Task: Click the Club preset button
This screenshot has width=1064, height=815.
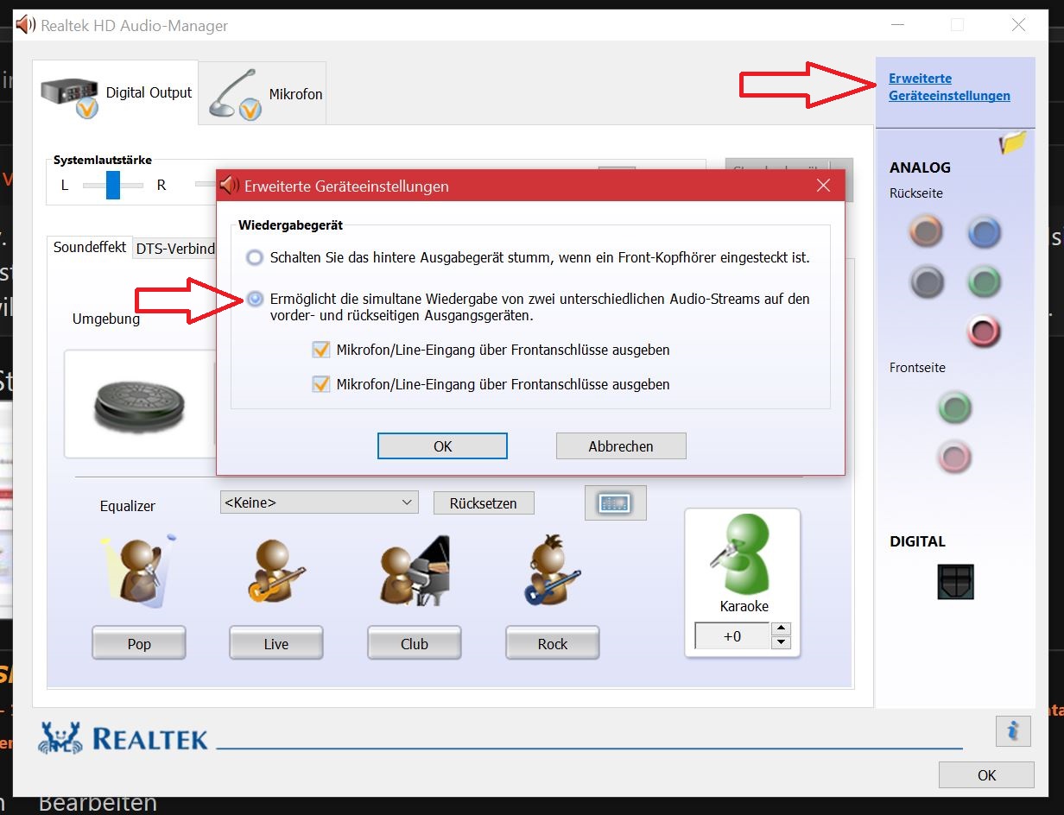Action: (415, 644)
